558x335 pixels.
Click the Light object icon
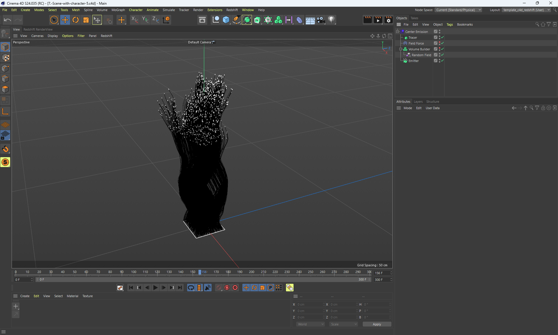331,20
